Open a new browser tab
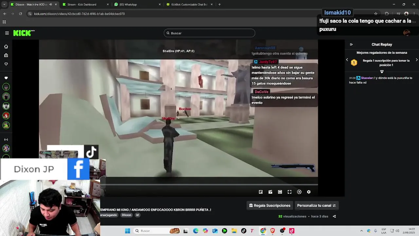Screen dimensions: 419x236 click(219, 5)
